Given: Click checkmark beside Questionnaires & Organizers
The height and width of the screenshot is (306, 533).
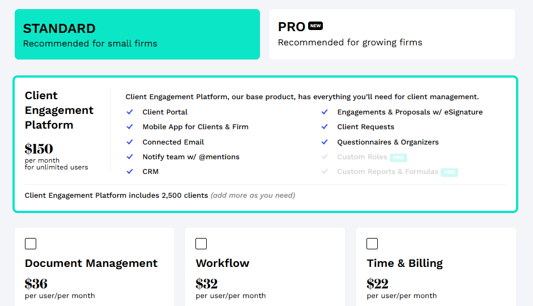Looking at the screenshot, I should click(x=325, y=142).
